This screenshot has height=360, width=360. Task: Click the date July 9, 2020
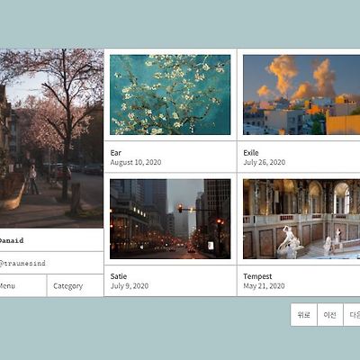(x=130, y=286)
